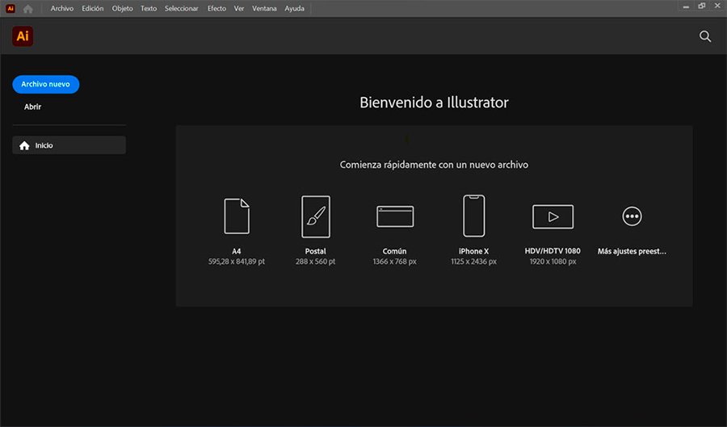Viewport: 727px width, 427px height.
Task: Click the search magnifier icon
Action: pos(705,36)
